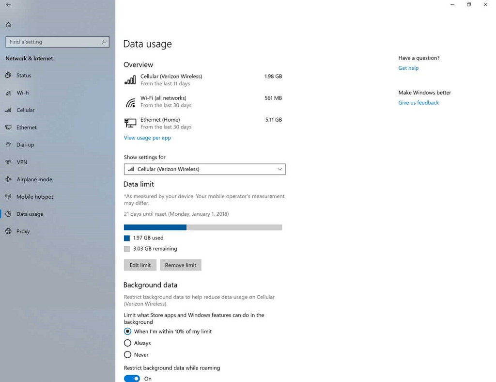Click the data limit usage progress bar
This screenshot has height=382, width=496.
203,227
